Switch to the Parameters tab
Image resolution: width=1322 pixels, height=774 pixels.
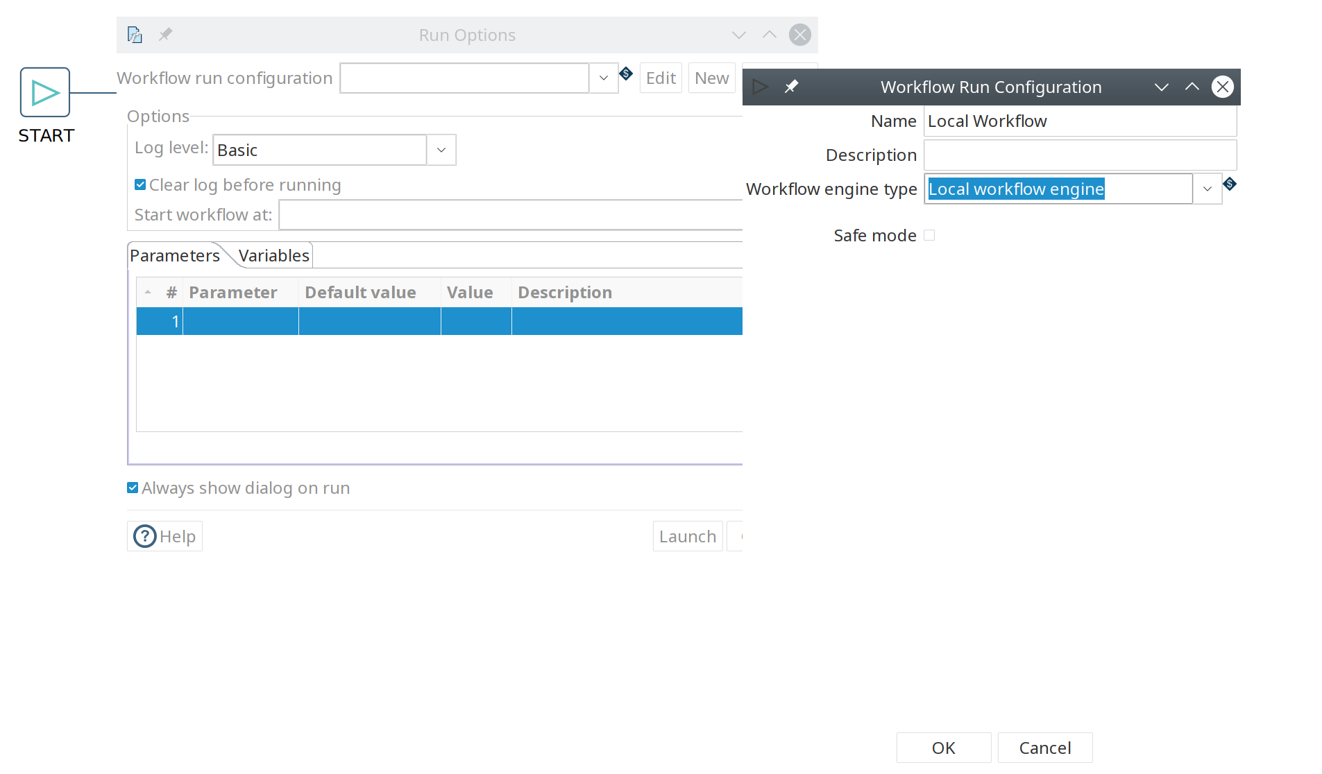click(x=174, y=255)
